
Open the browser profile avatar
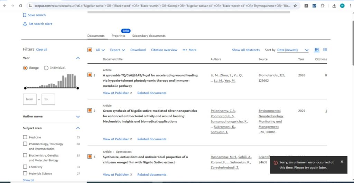342,6
